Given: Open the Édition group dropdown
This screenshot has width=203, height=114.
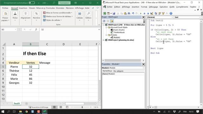Looking at the screenshot, I should pos(88,16).
